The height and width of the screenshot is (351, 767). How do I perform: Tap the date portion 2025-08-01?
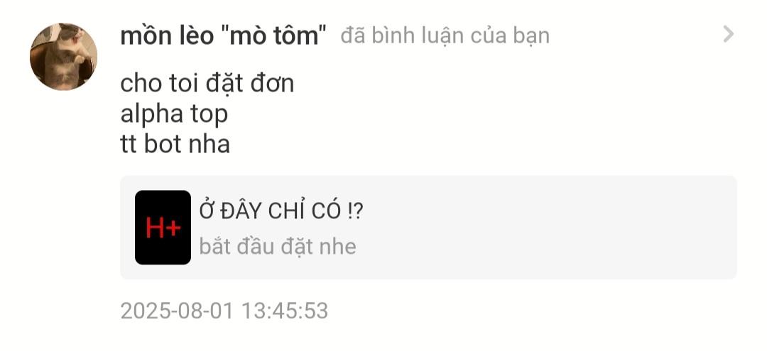tap(178, 311)
